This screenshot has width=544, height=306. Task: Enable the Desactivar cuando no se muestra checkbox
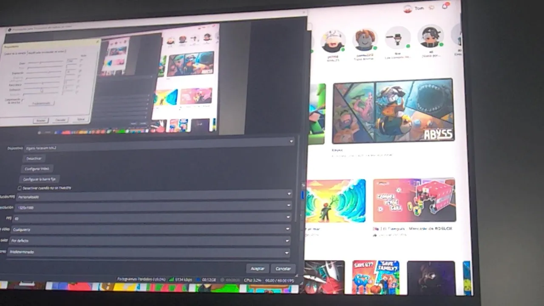pyautogui.click(x=20, y=188)
